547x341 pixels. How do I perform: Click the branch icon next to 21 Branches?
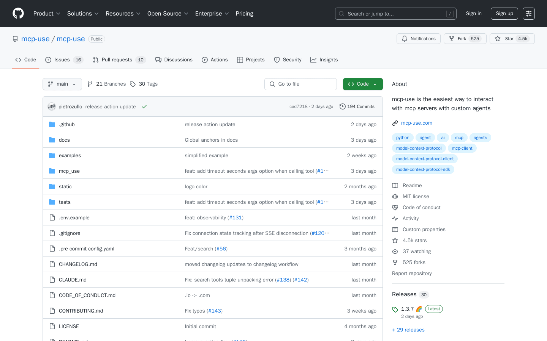90,84
